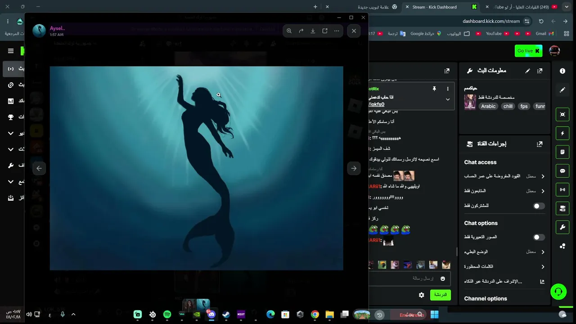Screen dimensions: 576x324
Task: Click the chat bubble icon in right sidebar
Action: coord(562,171)
